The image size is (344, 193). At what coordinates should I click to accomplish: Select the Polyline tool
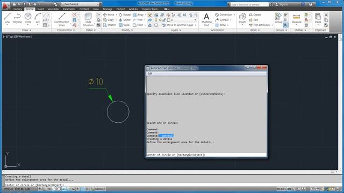pos(17,18)
